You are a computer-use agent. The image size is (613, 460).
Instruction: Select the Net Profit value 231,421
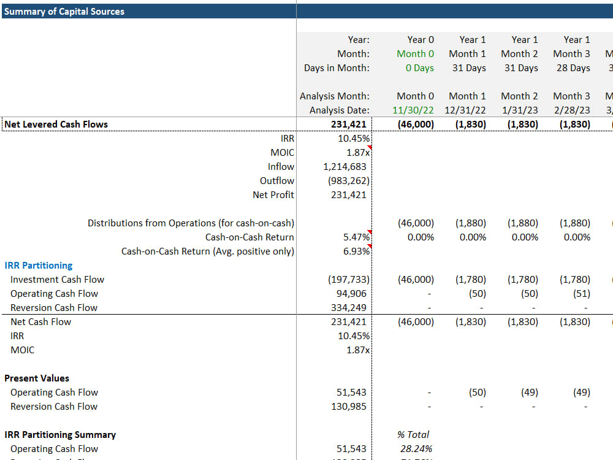348,195
